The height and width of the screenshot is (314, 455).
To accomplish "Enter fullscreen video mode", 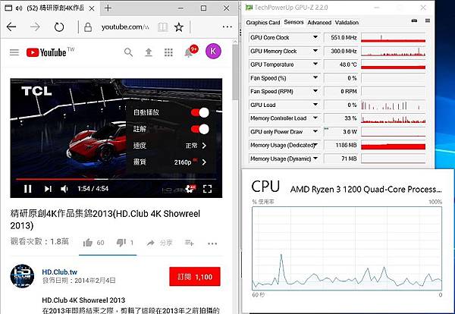I will click(x=207, y=189).
